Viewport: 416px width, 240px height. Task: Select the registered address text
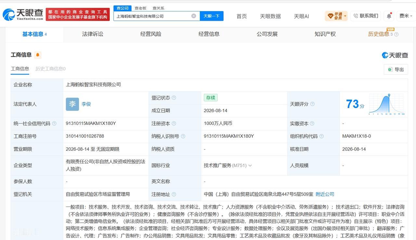259,194
